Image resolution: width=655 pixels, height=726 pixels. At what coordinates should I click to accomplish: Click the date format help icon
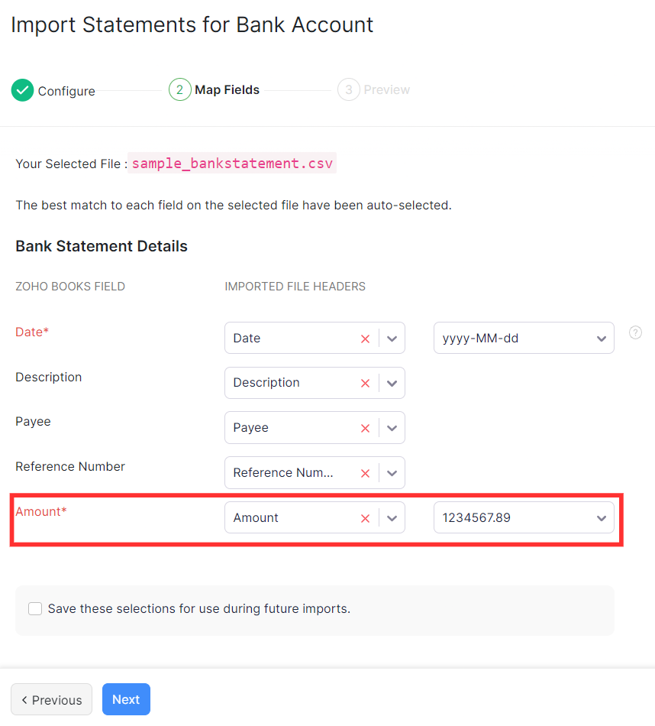click(635, 332)
